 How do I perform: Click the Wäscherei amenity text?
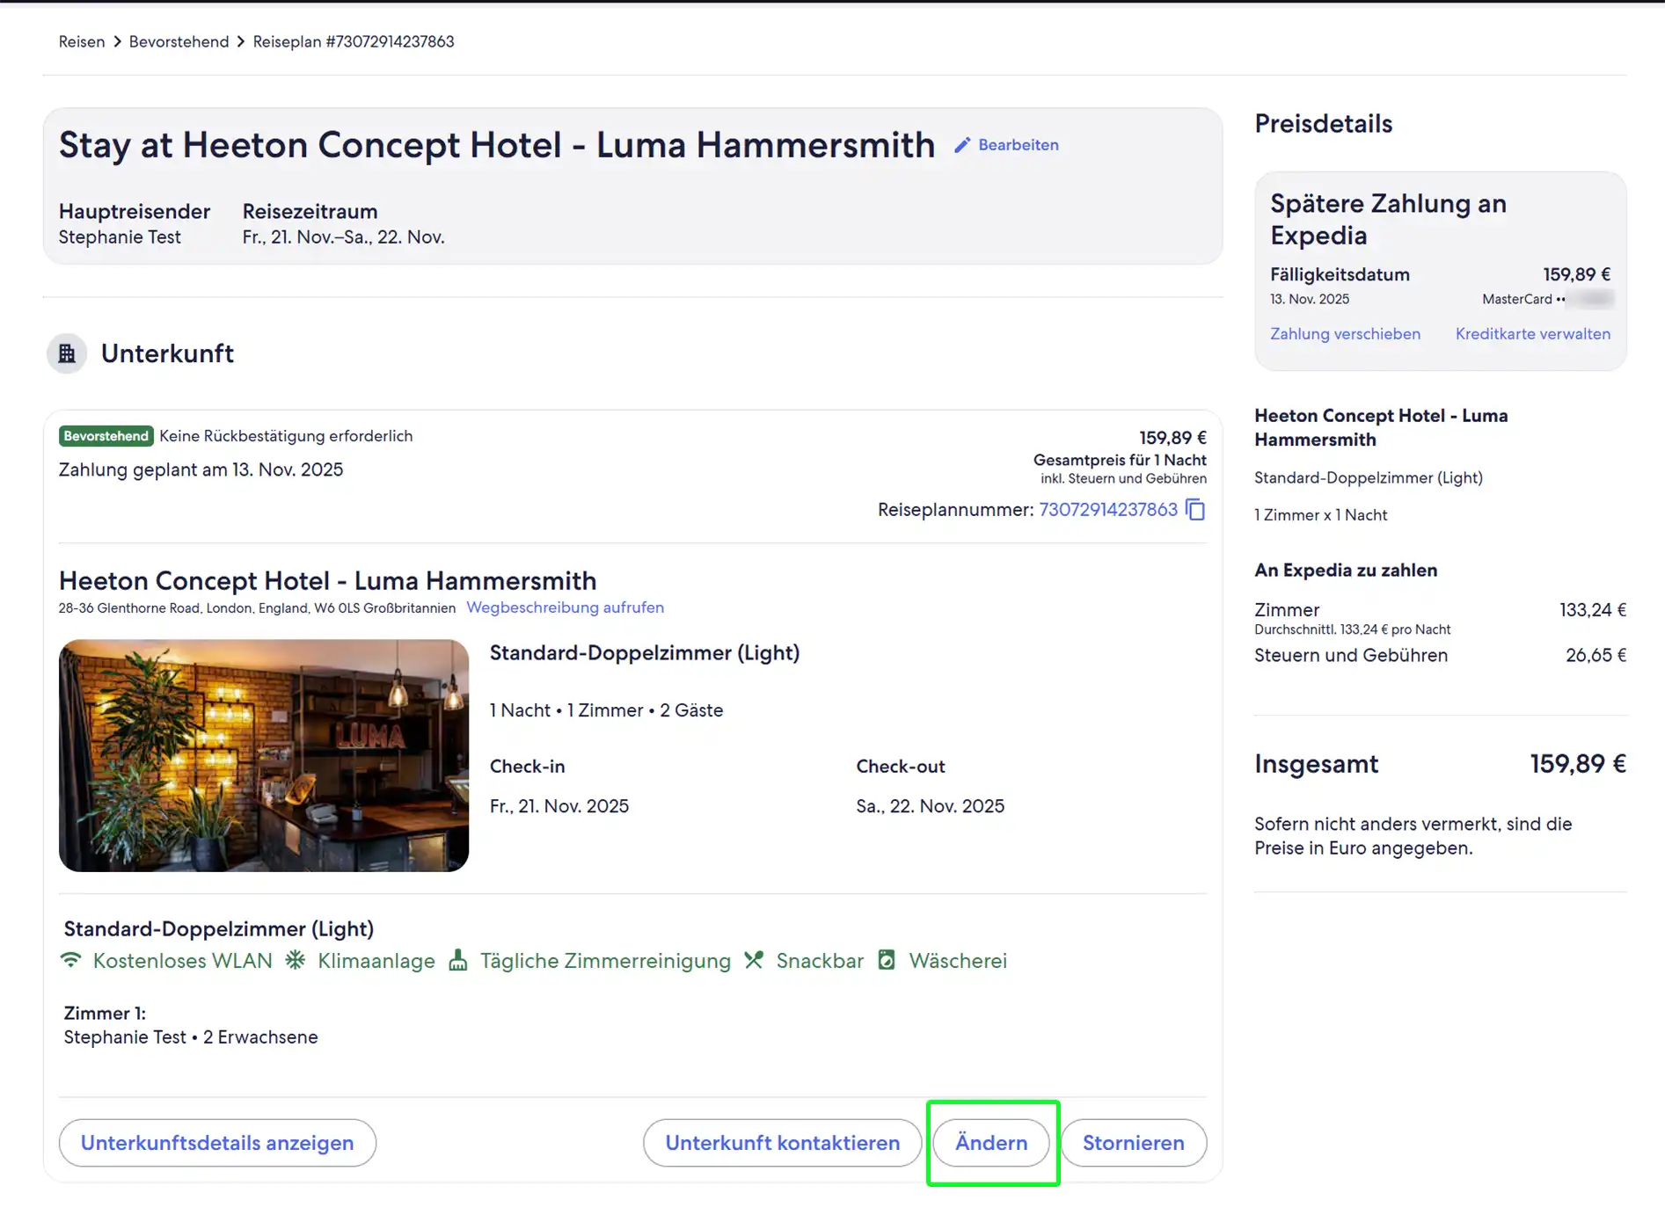[958, 961]
